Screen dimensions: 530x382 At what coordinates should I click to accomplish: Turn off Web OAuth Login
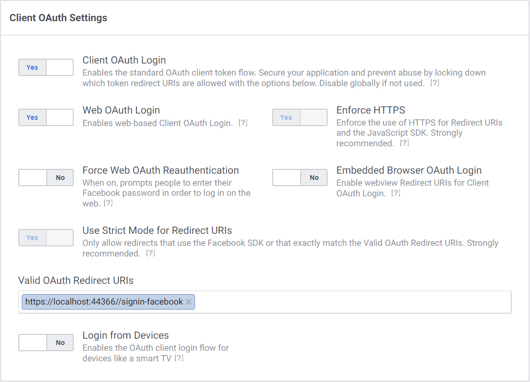tap(46, 117)
